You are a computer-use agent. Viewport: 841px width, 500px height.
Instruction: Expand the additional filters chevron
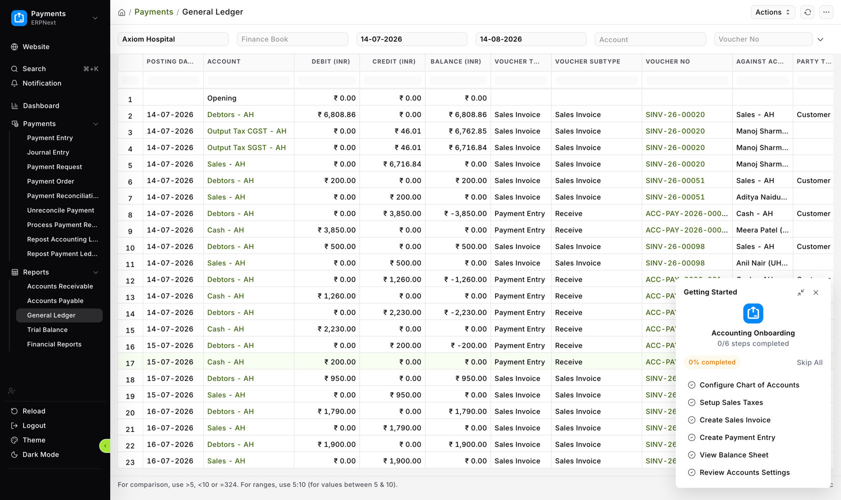[x=820, y=39]
